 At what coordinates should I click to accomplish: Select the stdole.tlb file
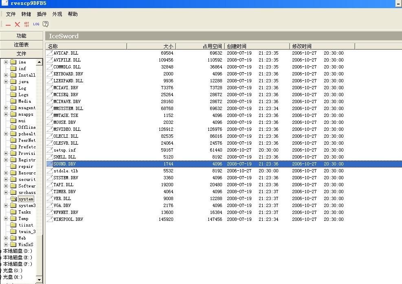click(66, 171)
